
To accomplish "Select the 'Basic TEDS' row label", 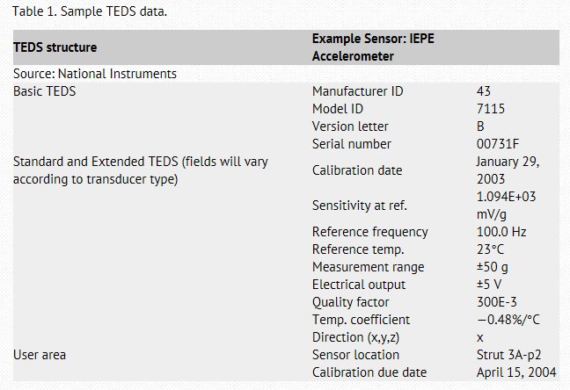I will 44,91.
